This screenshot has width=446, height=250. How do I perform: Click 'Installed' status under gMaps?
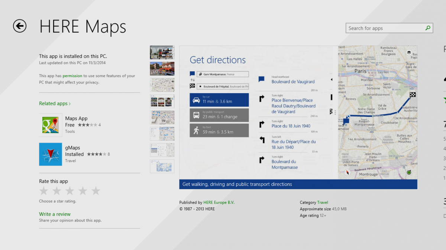click(x=74, y=154)
